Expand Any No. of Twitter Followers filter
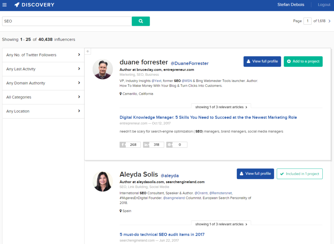The image size is (334, 244). coord(43,55)
